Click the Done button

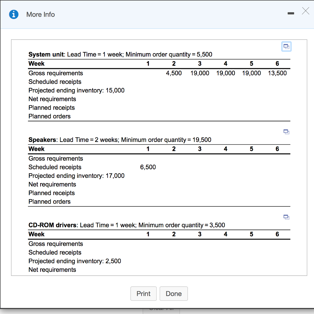[174, 293]
